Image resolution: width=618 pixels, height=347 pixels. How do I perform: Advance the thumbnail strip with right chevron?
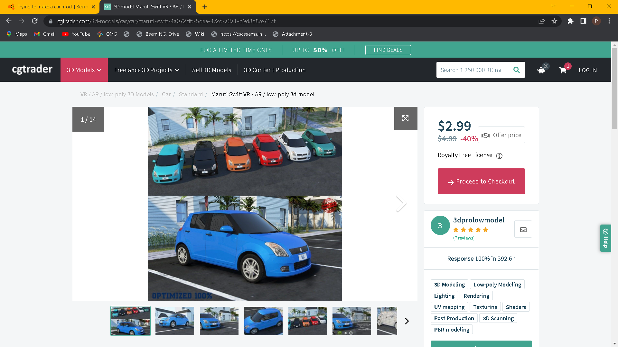pyautogui.click(x=407, y=321)
